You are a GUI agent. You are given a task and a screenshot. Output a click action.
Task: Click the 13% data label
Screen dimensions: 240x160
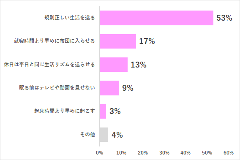[x=139, y=65]
